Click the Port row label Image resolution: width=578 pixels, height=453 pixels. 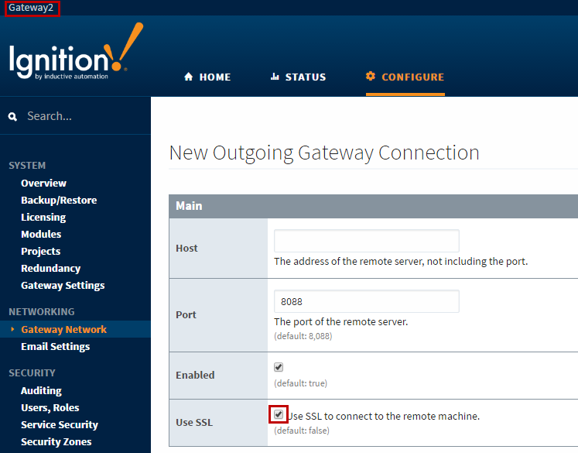(186, 314)
